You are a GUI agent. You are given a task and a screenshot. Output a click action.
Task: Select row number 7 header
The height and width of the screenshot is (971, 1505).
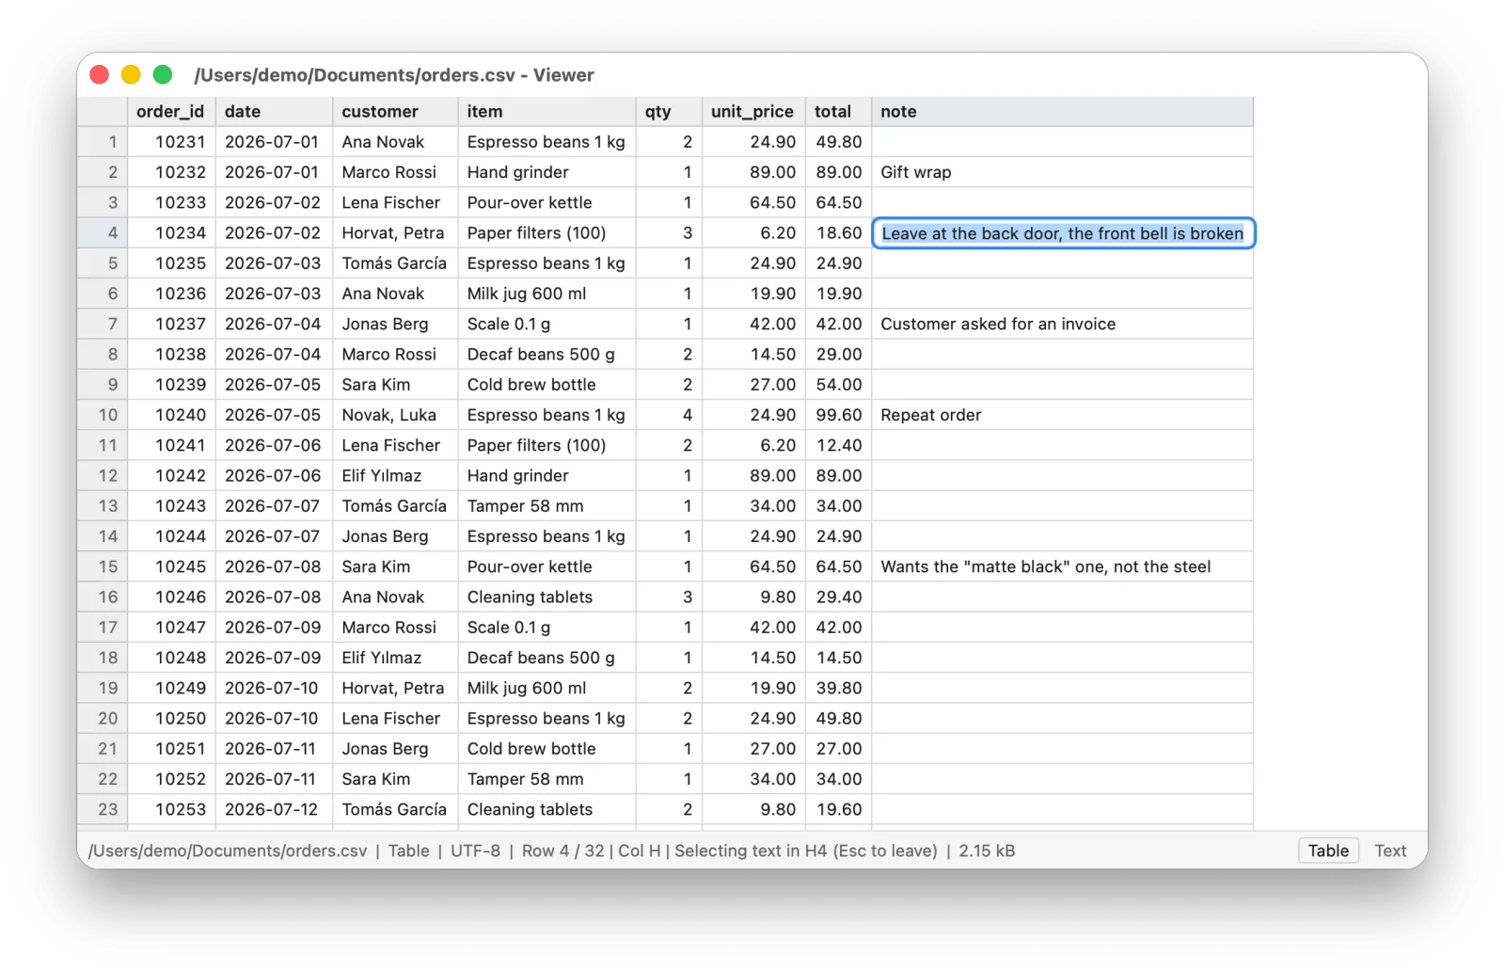(x=103, y=324)
